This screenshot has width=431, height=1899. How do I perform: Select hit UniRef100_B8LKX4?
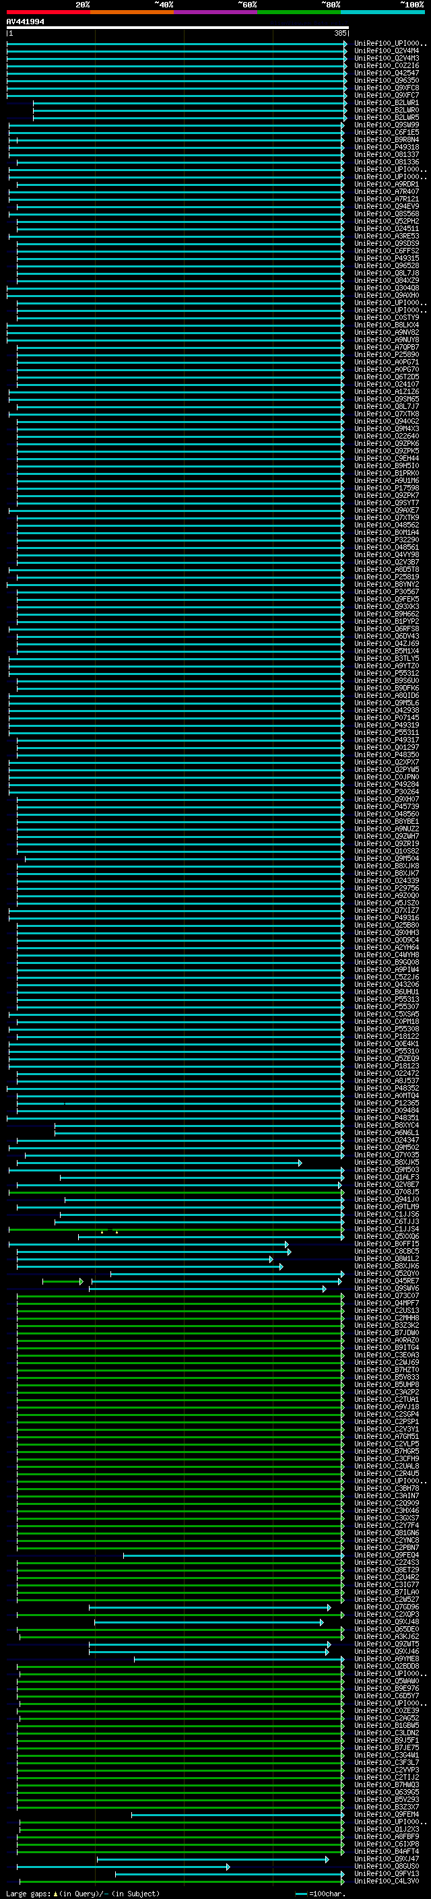(x=387, y=325)
